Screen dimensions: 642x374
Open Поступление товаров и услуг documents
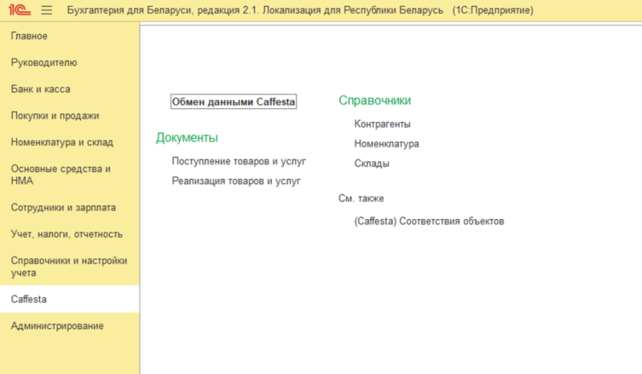238,161
